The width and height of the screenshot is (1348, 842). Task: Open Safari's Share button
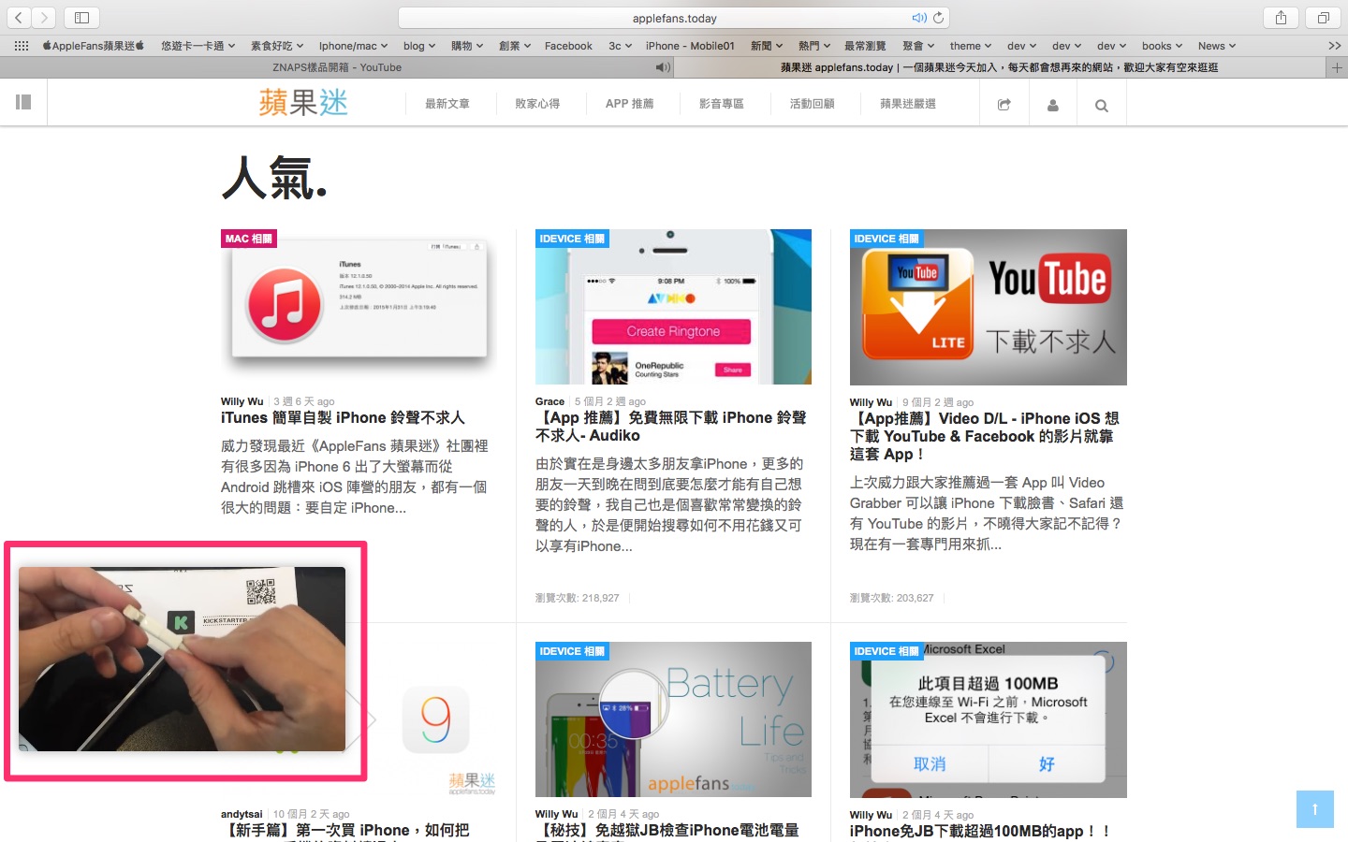(x=1281, y=17)
